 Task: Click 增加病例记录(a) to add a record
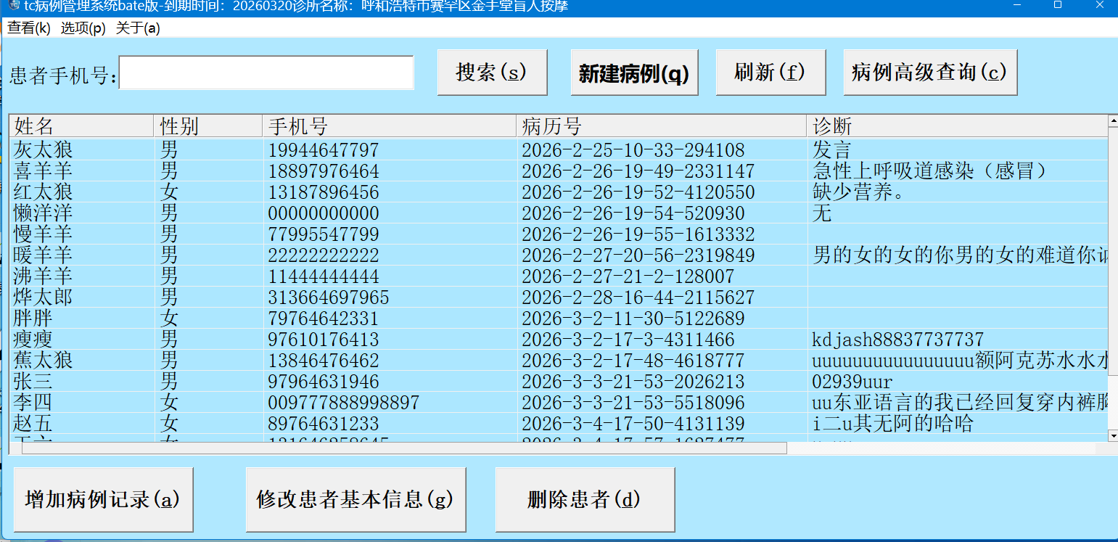coord(102,498)
